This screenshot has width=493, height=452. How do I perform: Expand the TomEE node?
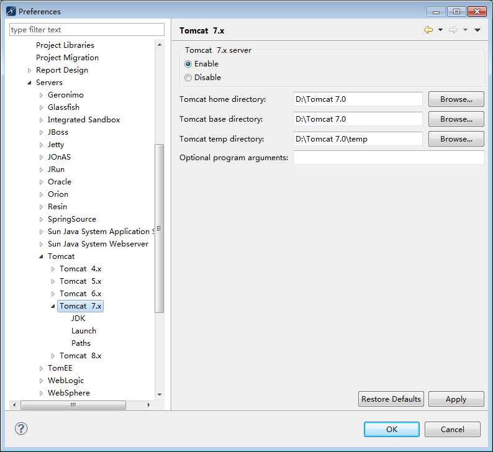click(x=41, y=368)
